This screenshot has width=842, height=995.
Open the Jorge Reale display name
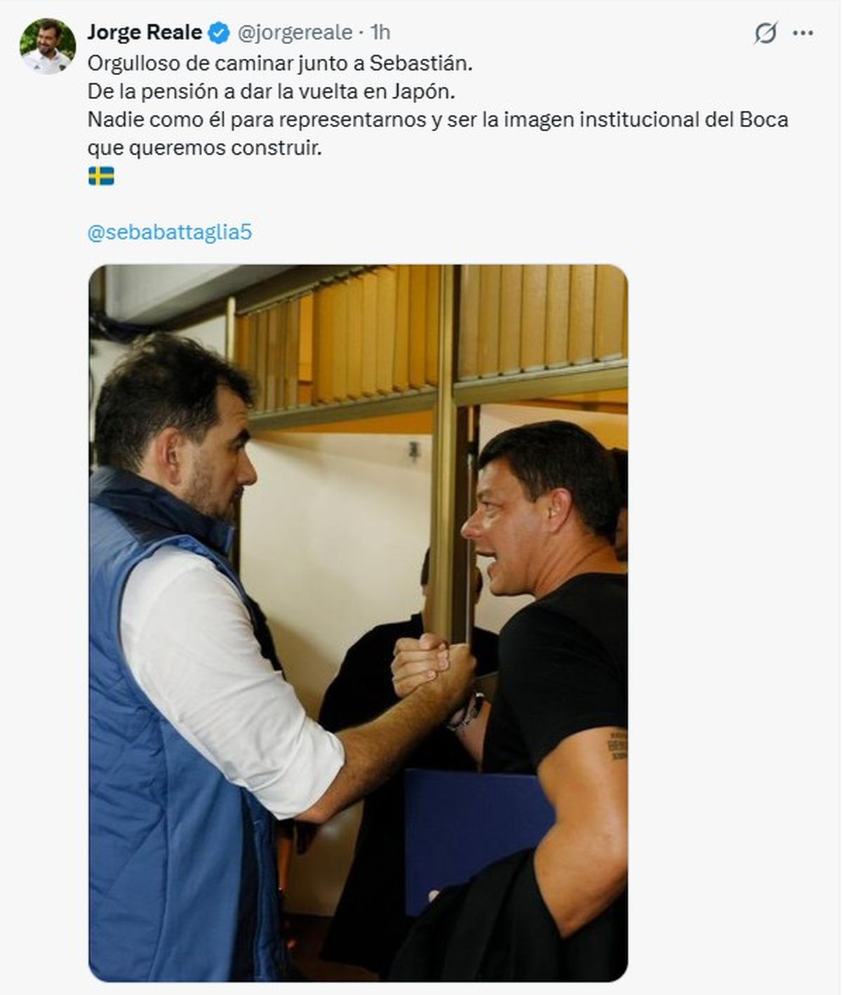click(145, 32)
